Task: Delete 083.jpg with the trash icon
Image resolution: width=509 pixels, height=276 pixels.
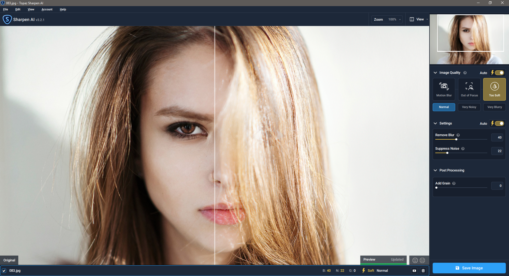Action: pyautogui.click(x=423, y=271)
